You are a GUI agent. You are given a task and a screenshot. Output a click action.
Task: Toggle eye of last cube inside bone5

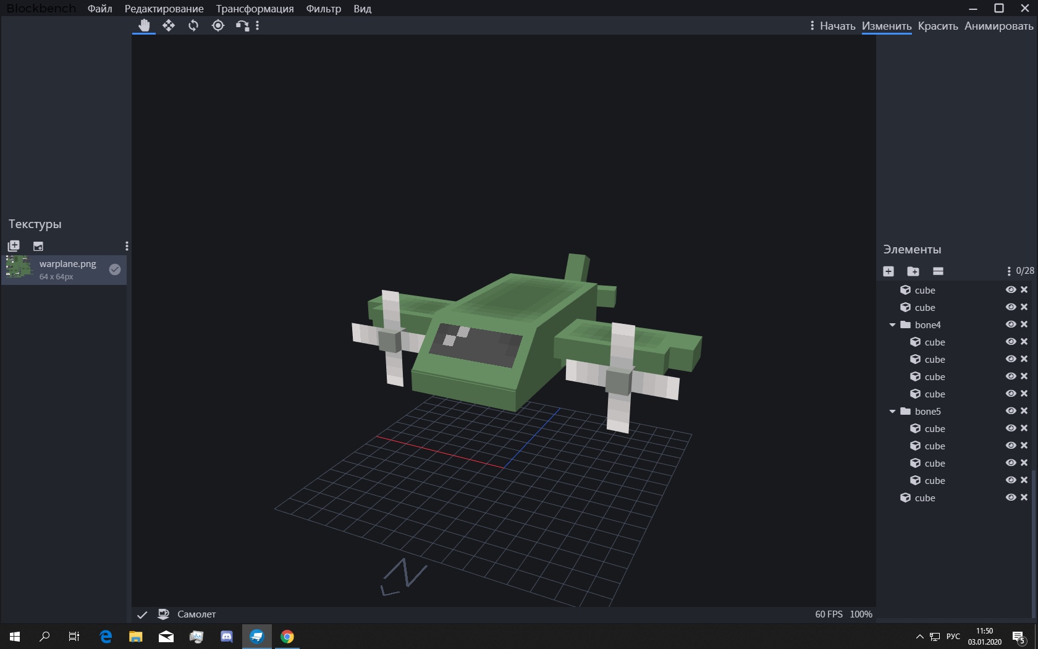[1011, 480]
